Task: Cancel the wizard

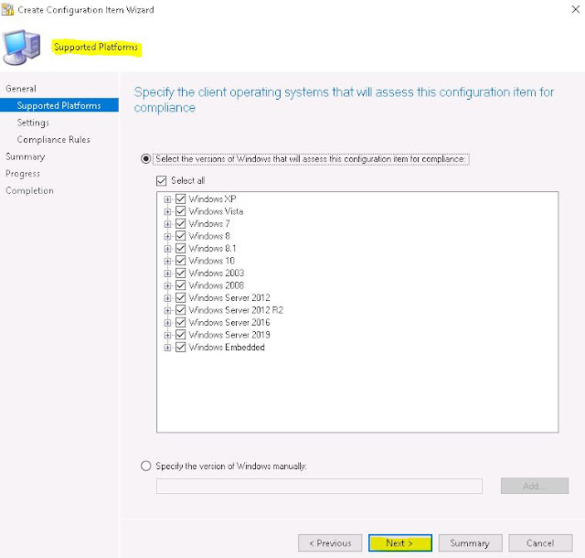Action: click(540, 542)
